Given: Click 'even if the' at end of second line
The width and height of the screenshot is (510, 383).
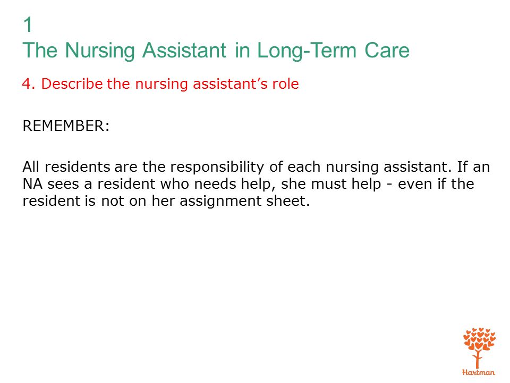Looking at the screenshot, I should (436, 184).
